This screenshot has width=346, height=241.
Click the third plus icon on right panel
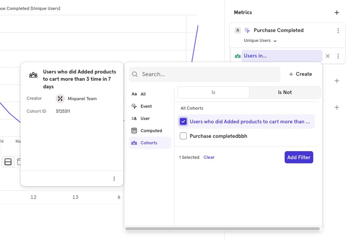point(337,108)
